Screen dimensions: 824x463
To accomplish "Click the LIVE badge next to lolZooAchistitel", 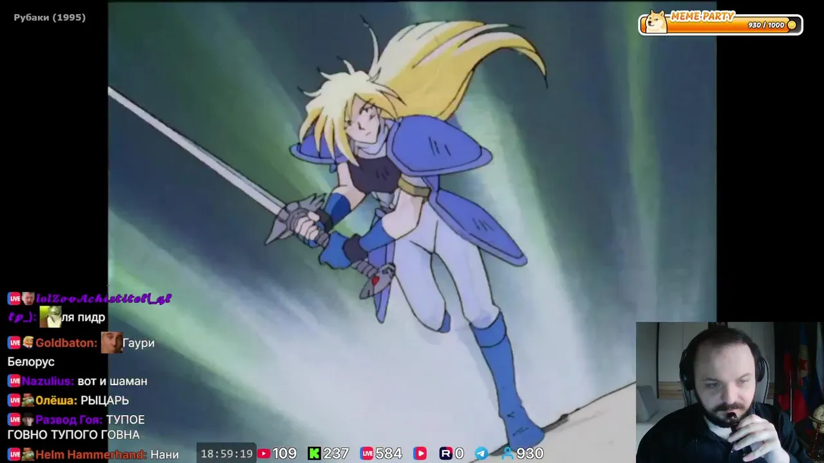I will (14, 298).
